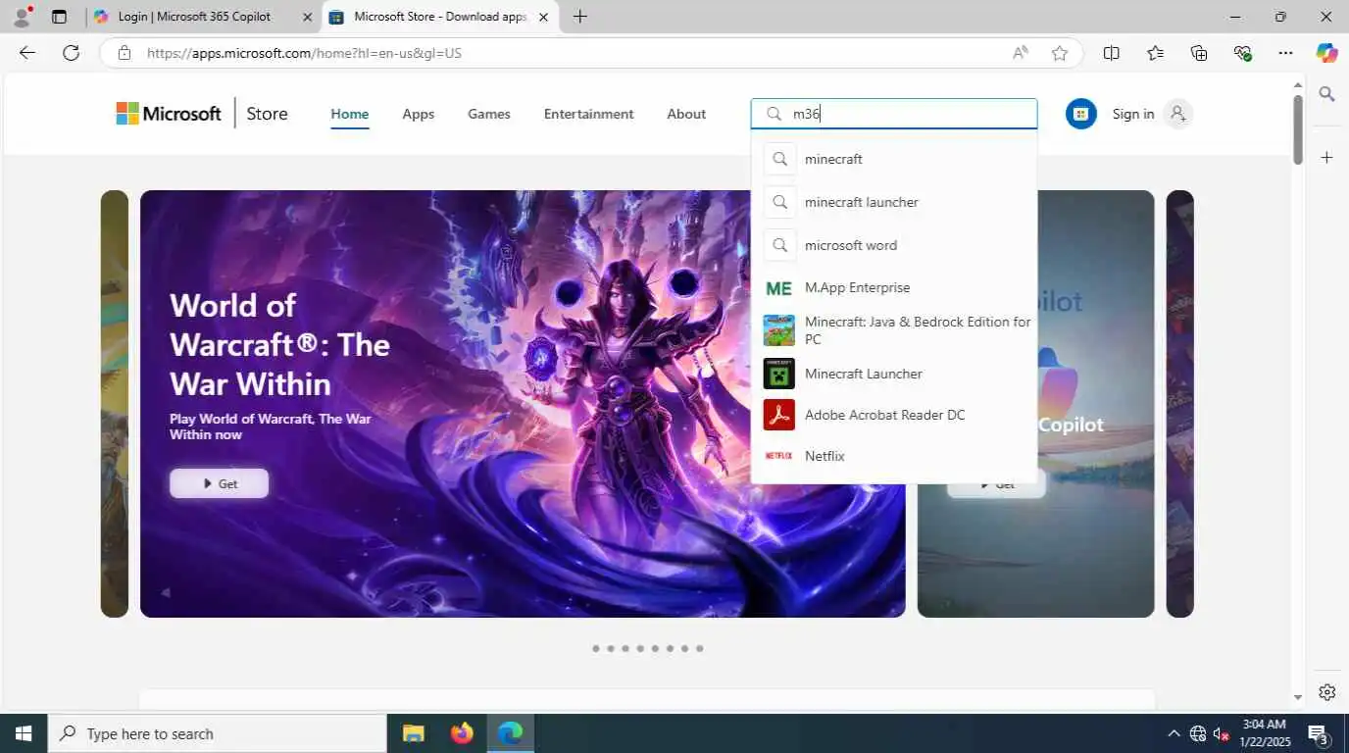Click the page scroll-down arrow

tap(1298, 697)
